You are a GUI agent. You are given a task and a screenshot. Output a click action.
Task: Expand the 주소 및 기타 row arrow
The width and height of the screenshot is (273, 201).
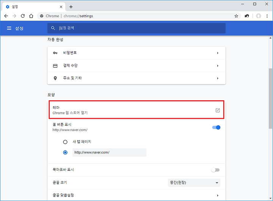click(x=218, y=78)
